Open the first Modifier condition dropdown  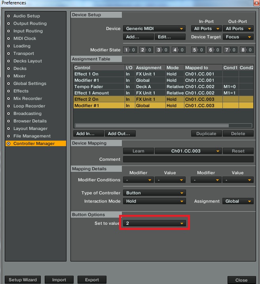tap(139, 180)
